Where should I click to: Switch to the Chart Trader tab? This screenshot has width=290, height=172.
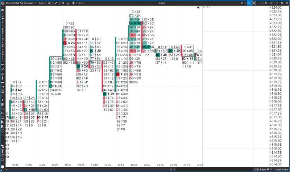tap(281, 170)
